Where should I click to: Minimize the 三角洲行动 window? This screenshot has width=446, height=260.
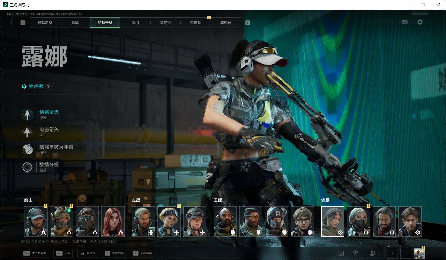click(x=408, y=5)
